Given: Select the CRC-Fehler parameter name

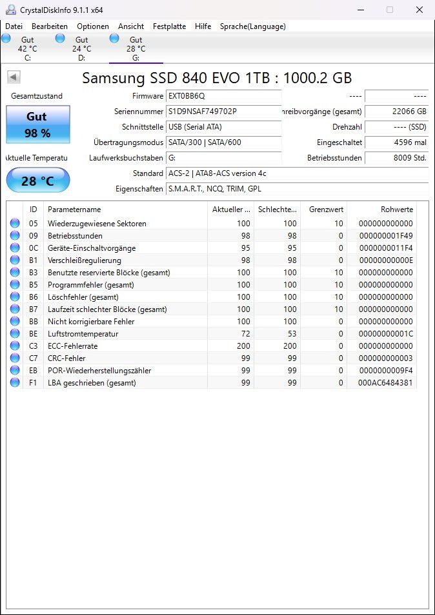Looking at the screenshot, I should pos(66,358).
